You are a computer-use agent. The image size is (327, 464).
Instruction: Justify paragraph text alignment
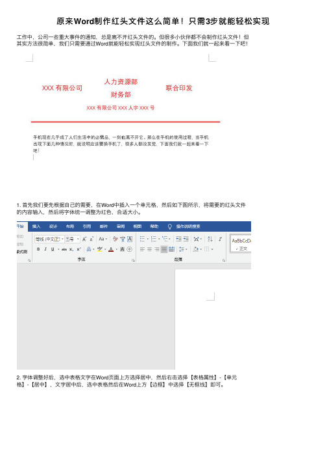click(164, 249)
